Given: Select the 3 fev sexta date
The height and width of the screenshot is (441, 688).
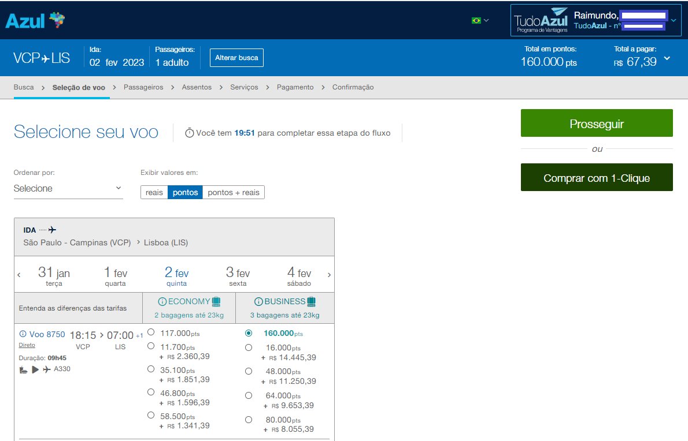Looking at the screenshot, I should (x=238, y=276).
